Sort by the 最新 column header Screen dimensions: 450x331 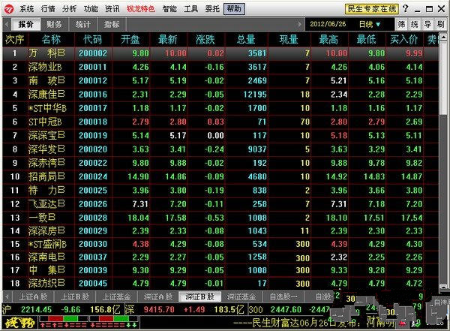168,39
